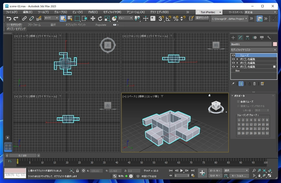This screenshot has height=183, width=281.
Task: Click the Pin Stack icon
Action: 233,84
